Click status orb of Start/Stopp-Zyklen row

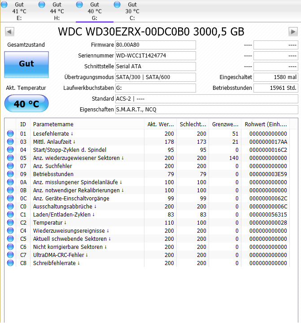coord(10,150)
